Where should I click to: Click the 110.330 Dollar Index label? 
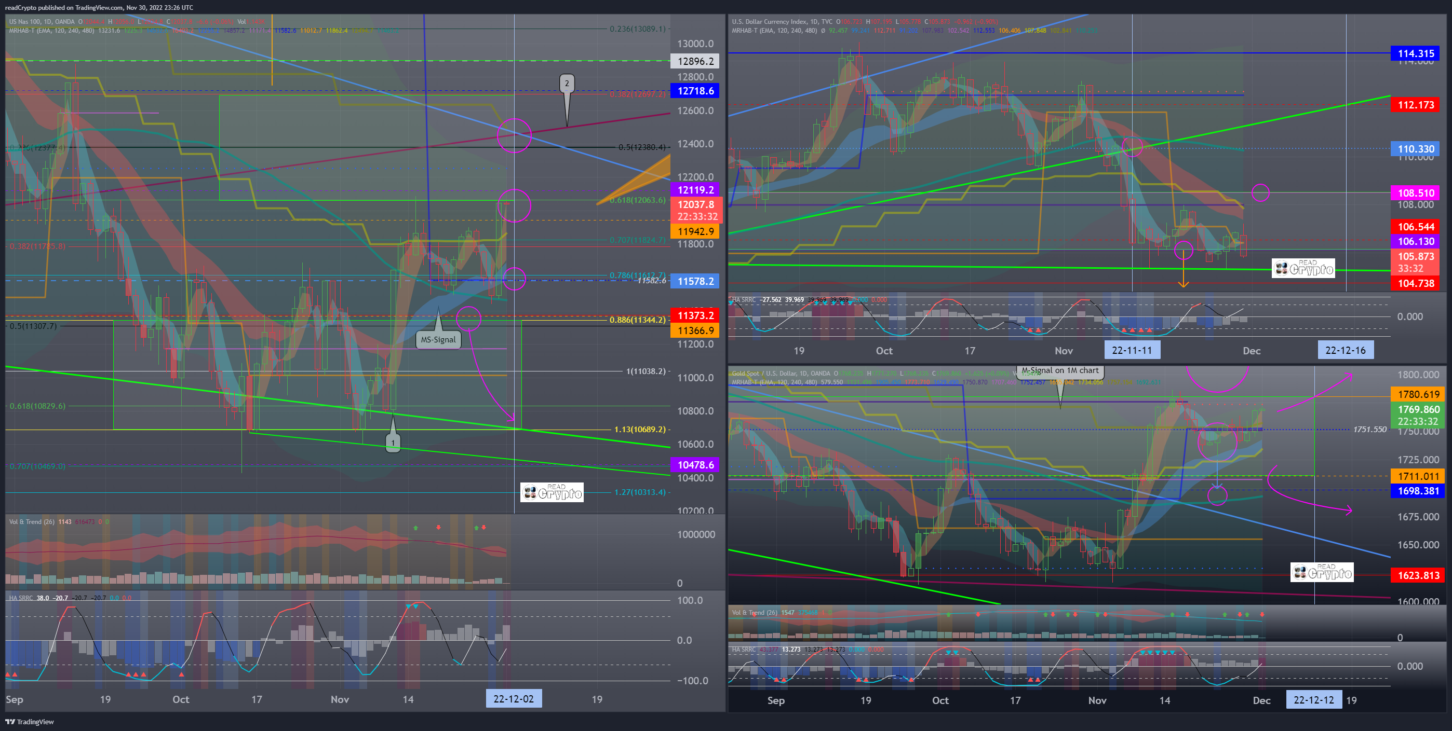click(x=1415, y=149)
